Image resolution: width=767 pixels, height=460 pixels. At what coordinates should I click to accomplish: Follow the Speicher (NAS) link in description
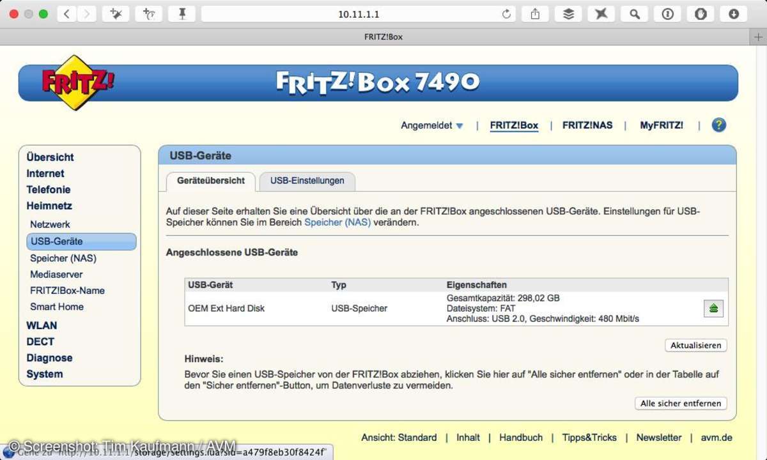337,223
